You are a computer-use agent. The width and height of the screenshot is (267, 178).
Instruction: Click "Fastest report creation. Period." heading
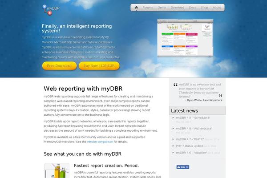click(106, 166)
